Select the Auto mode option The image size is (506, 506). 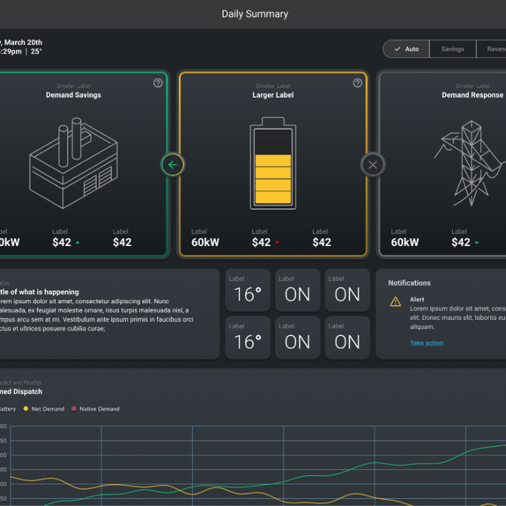pyautogui.click(x=406, y=49)
